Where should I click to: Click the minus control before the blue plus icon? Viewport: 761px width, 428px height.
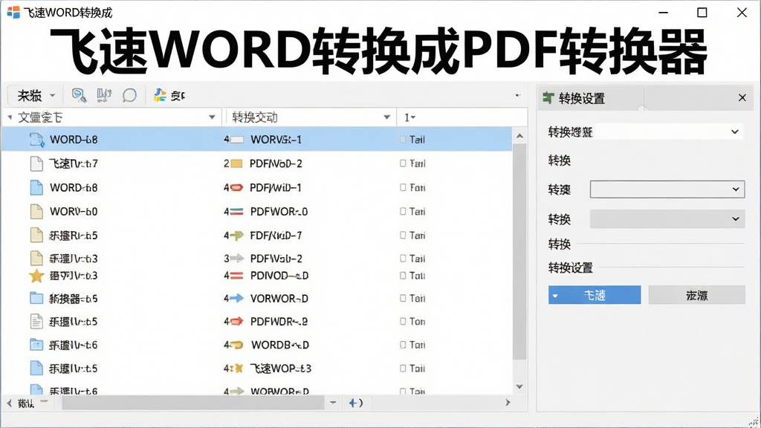(333, 402)
